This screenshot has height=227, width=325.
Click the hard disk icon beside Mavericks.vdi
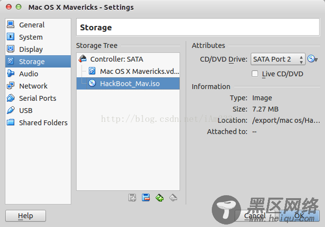pos(92,71)
